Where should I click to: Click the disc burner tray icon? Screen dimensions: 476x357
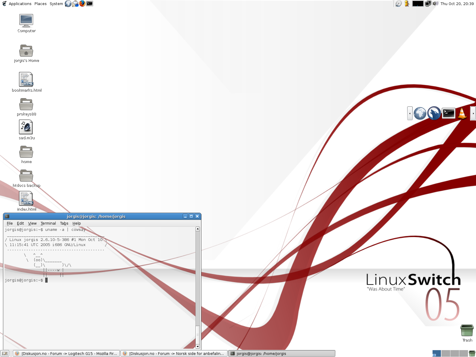coord(398,4)
